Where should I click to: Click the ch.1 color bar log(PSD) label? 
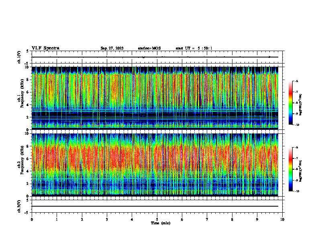(x=300, y=105)
